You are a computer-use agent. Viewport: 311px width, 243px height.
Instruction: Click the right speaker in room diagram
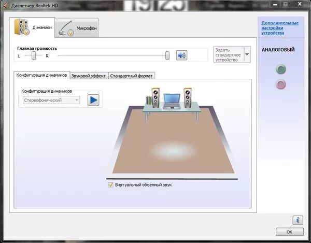pyautogui.click(x=188, y=98)
